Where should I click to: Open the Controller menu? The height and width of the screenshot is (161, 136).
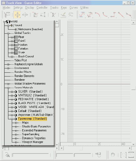42,8
